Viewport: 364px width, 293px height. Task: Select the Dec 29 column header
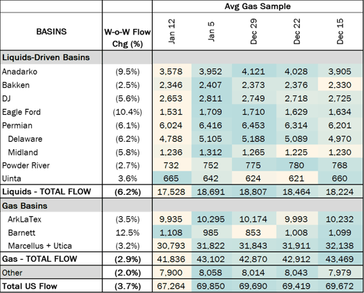point(253,32)
